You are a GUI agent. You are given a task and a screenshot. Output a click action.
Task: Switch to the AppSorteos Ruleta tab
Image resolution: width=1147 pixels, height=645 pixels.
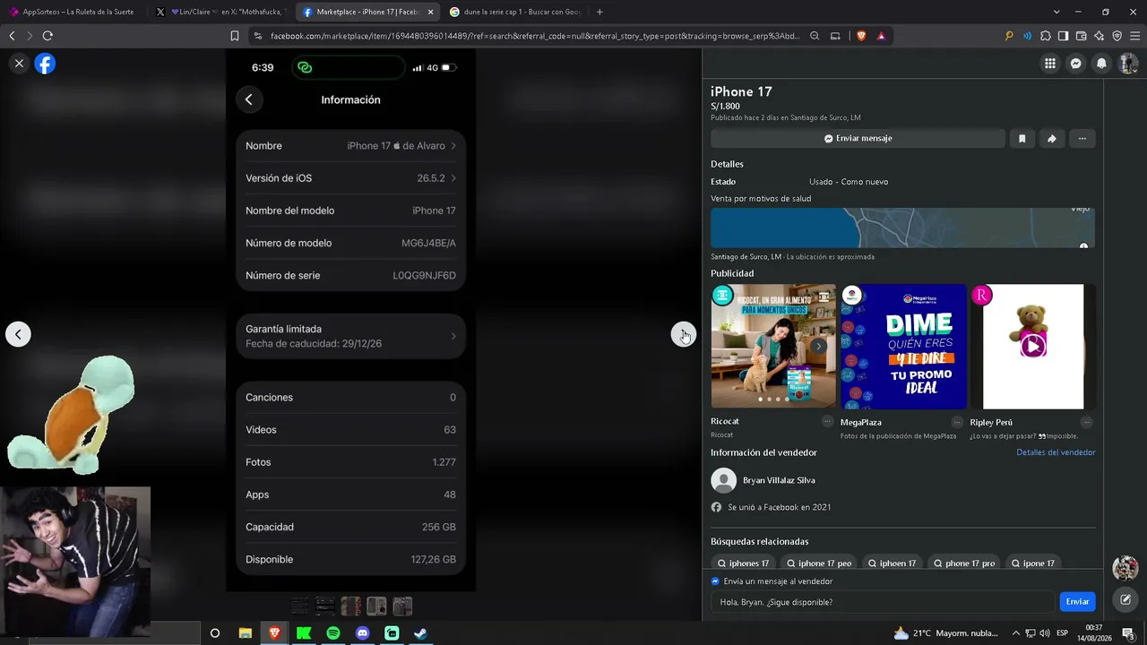coord(73,12)
